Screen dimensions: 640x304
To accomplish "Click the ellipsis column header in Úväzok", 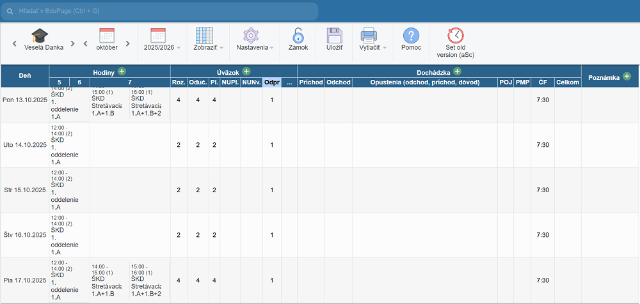I will pyautogui.click(x=289, y=82).
